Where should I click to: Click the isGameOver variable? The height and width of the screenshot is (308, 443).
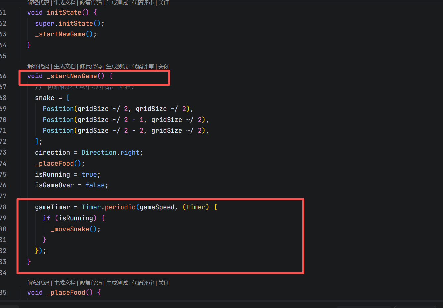54,185
